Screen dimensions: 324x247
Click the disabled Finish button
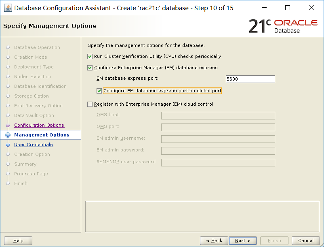coord(274,241)
